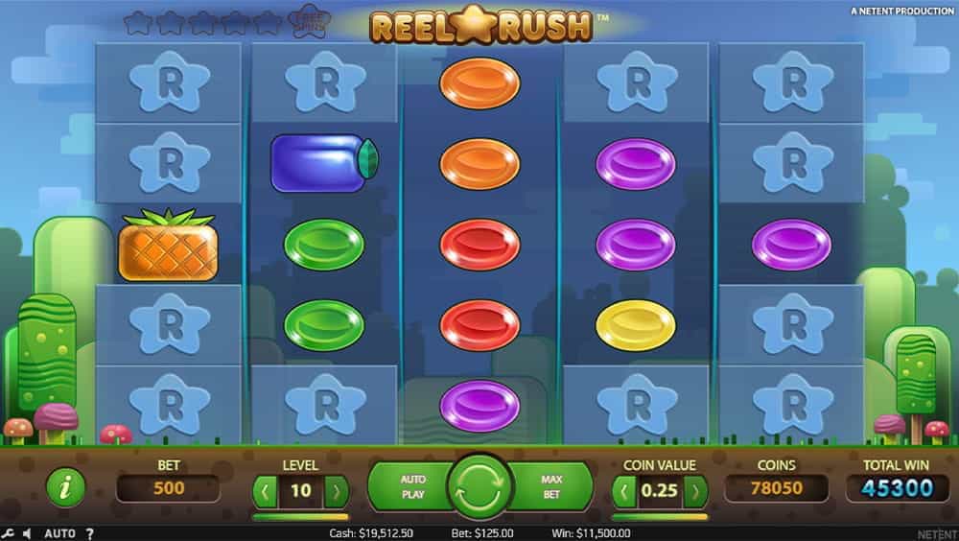The width and height of the screenshot is (959, 541).
Task: Click the Max Bet button
Action: tap(550, 487)
